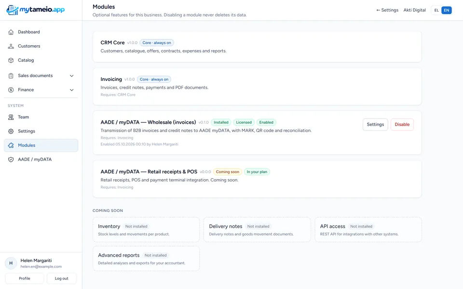Expand the Finance chevron

click(x=71, y=90)
